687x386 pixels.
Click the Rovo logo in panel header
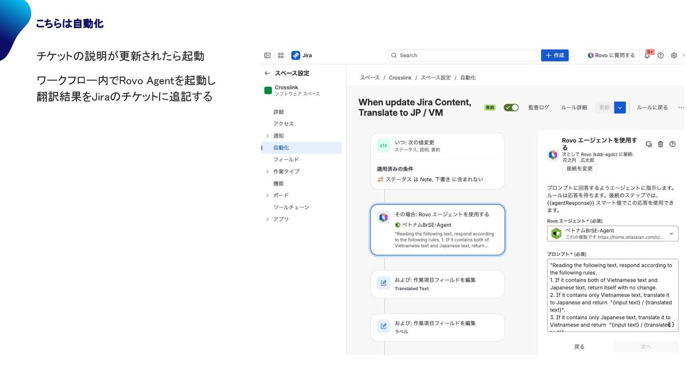pos(553,154)
